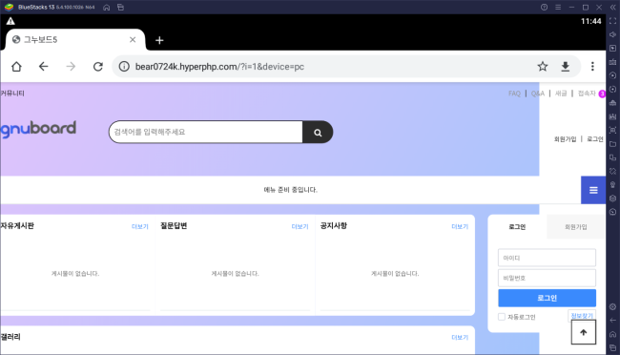Click the 아이디 input field
Screen dimensions: 620x355
(547, 258)
